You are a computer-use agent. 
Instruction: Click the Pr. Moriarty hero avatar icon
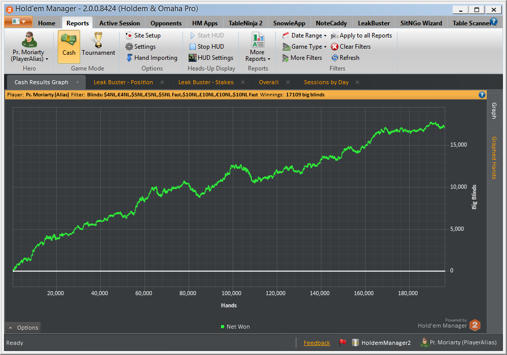coord(29,40)
